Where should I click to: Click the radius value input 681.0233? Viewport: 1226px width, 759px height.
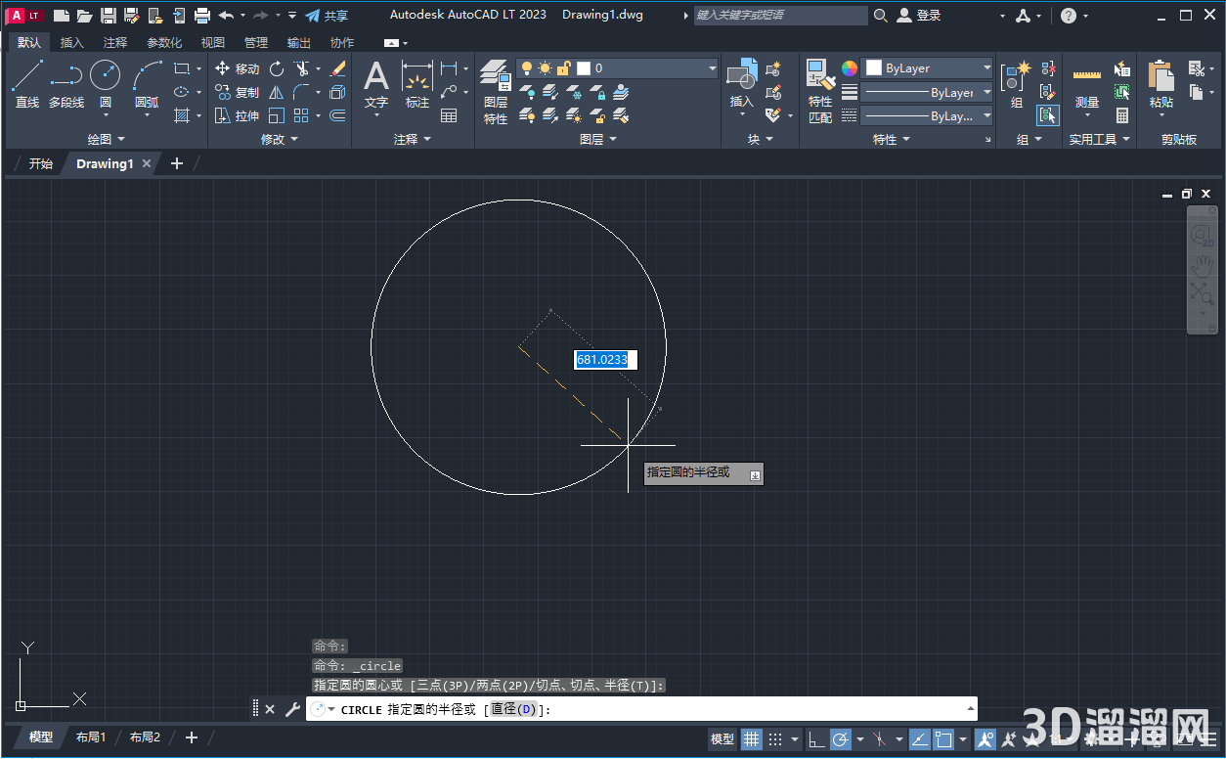605,360
